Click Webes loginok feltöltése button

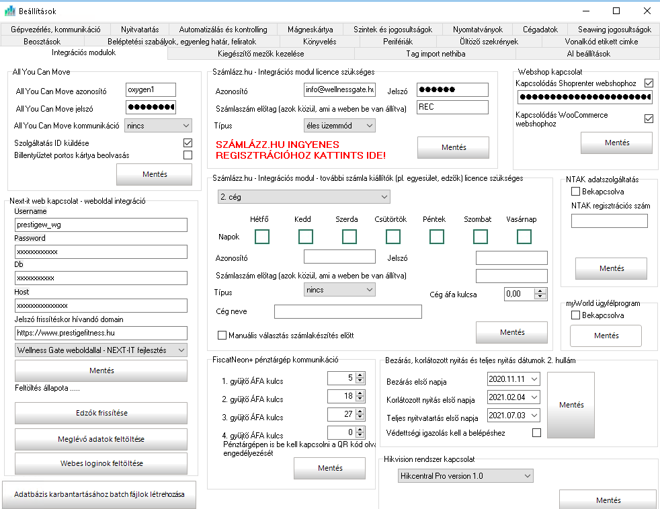coord(101,463)
